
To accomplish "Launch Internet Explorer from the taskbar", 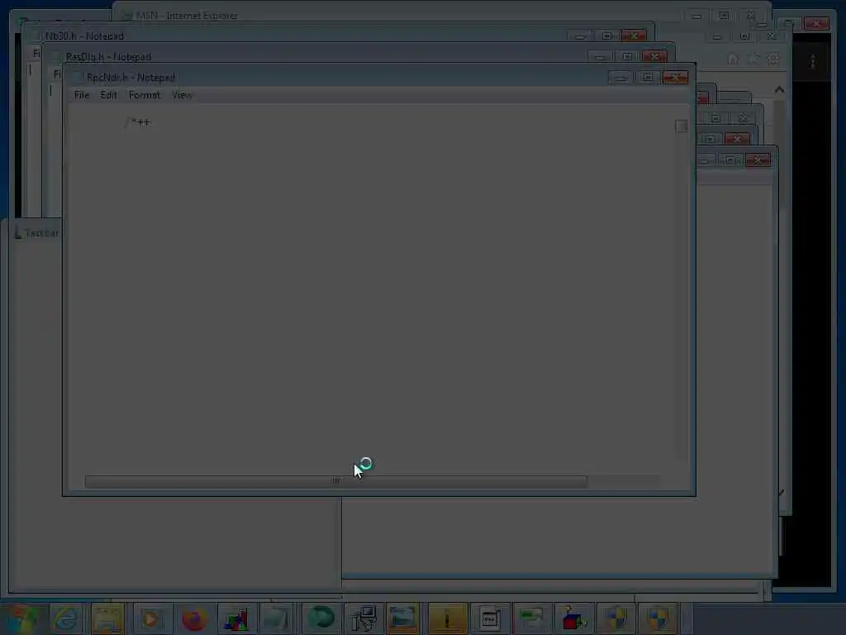I will 66,618.
